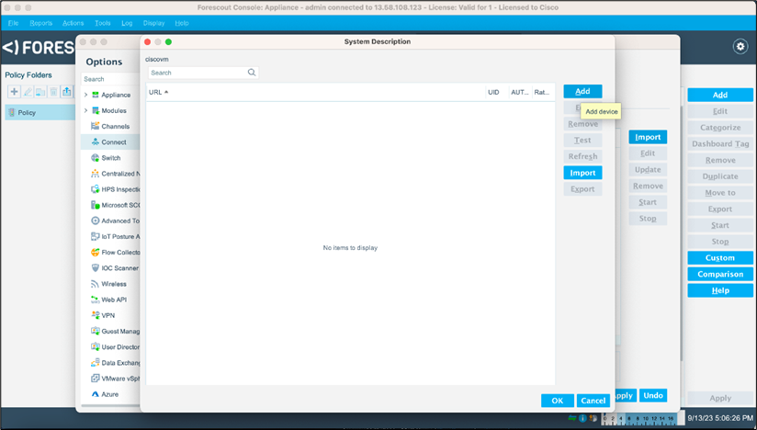Expand the Appliance tree node

86,95
